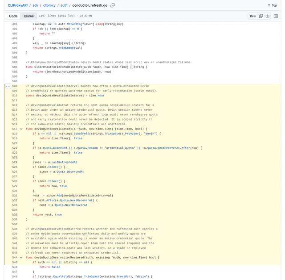Screen dimensions: 285x280
Task: Click ObservedAt on line 526
Action: pos(75,172)
